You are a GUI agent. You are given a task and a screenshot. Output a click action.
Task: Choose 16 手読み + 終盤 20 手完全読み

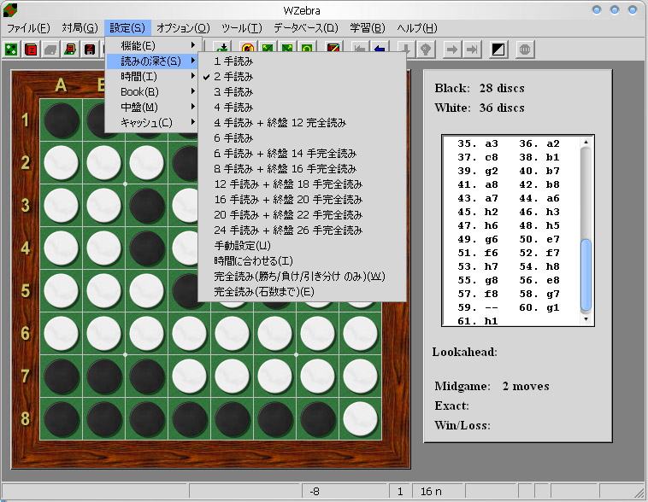tap(302, 200)
